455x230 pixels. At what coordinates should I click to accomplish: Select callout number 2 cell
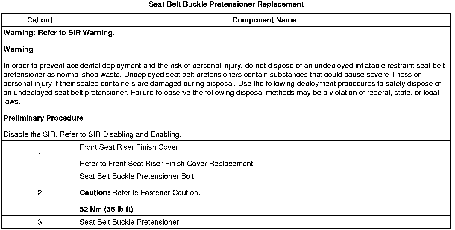point(40,193)
